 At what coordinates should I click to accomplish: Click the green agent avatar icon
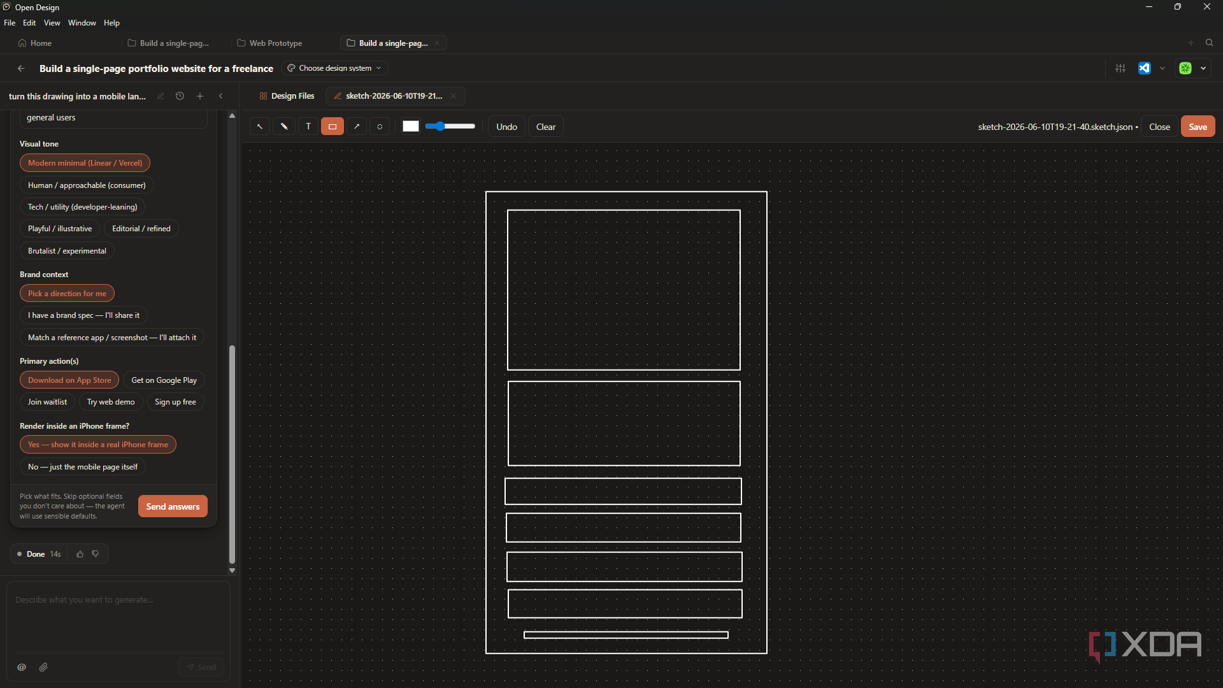click(1185, 68)
